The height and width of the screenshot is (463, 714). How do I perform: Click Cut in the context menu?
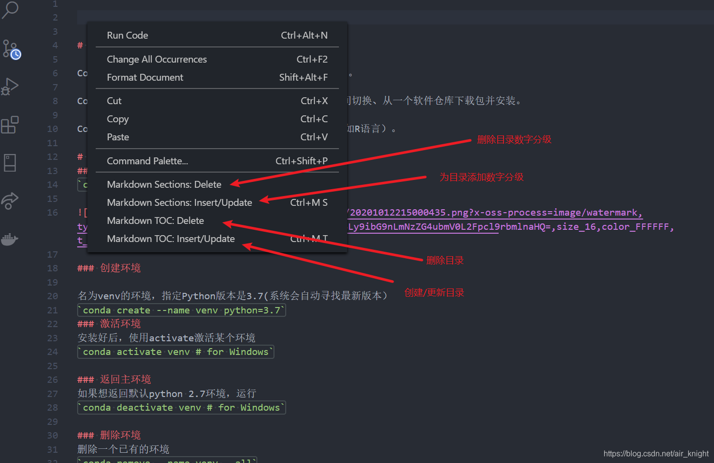click(114, 101)
